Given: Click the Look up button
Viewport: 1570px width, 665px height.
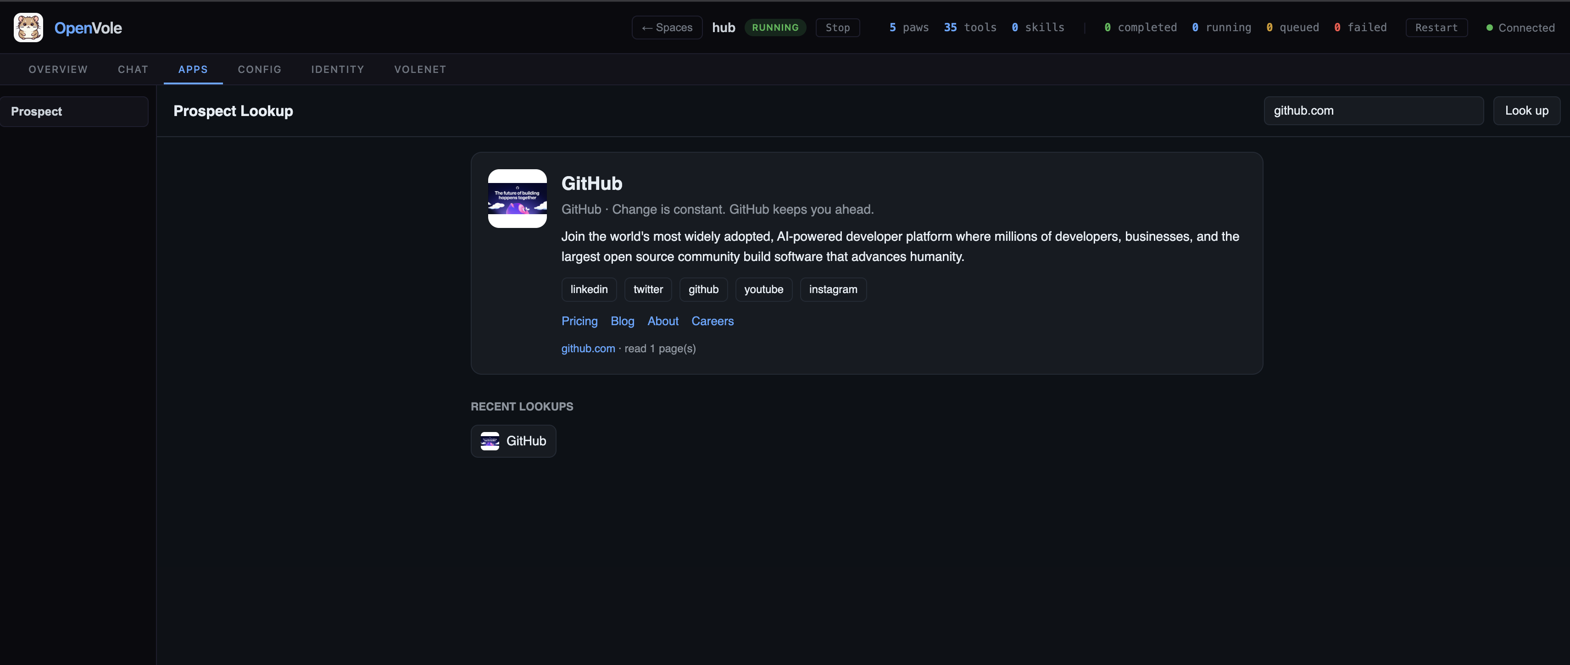Looking at the screenshot, I should coord(1527,110).
